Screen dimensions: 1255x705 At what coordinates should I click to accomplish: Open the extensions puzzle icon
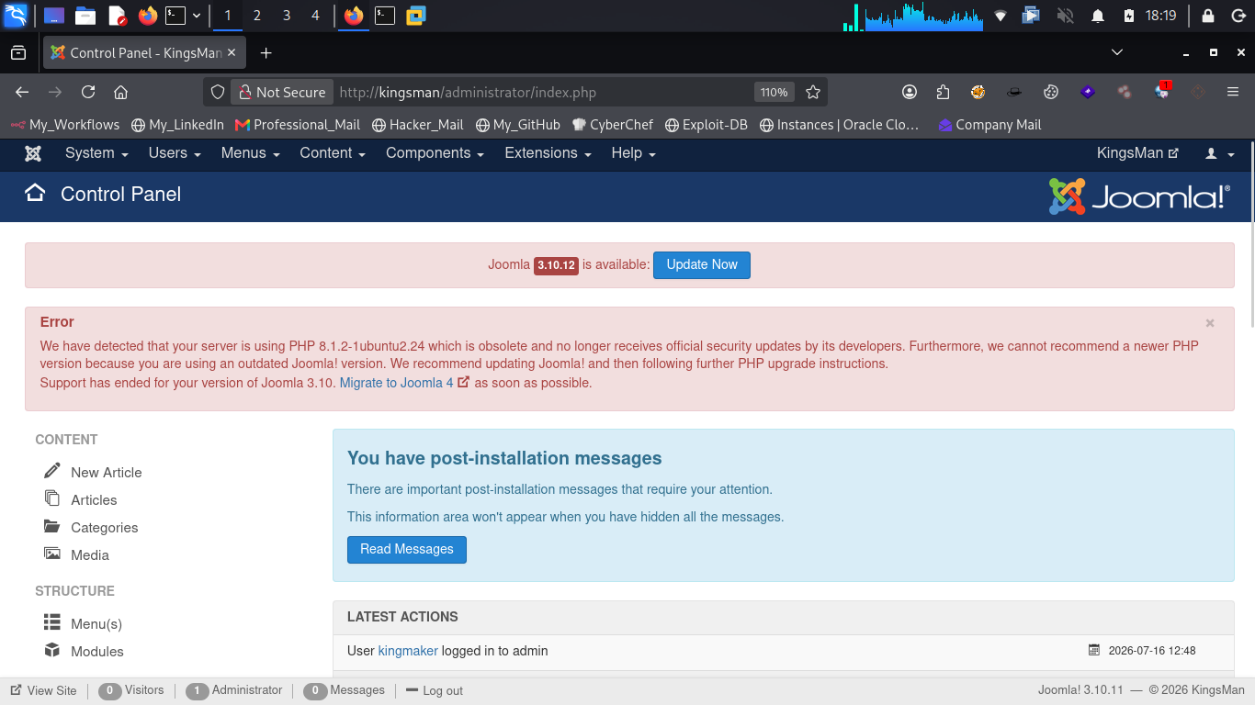pyautogui.click(x=943, y=92)
